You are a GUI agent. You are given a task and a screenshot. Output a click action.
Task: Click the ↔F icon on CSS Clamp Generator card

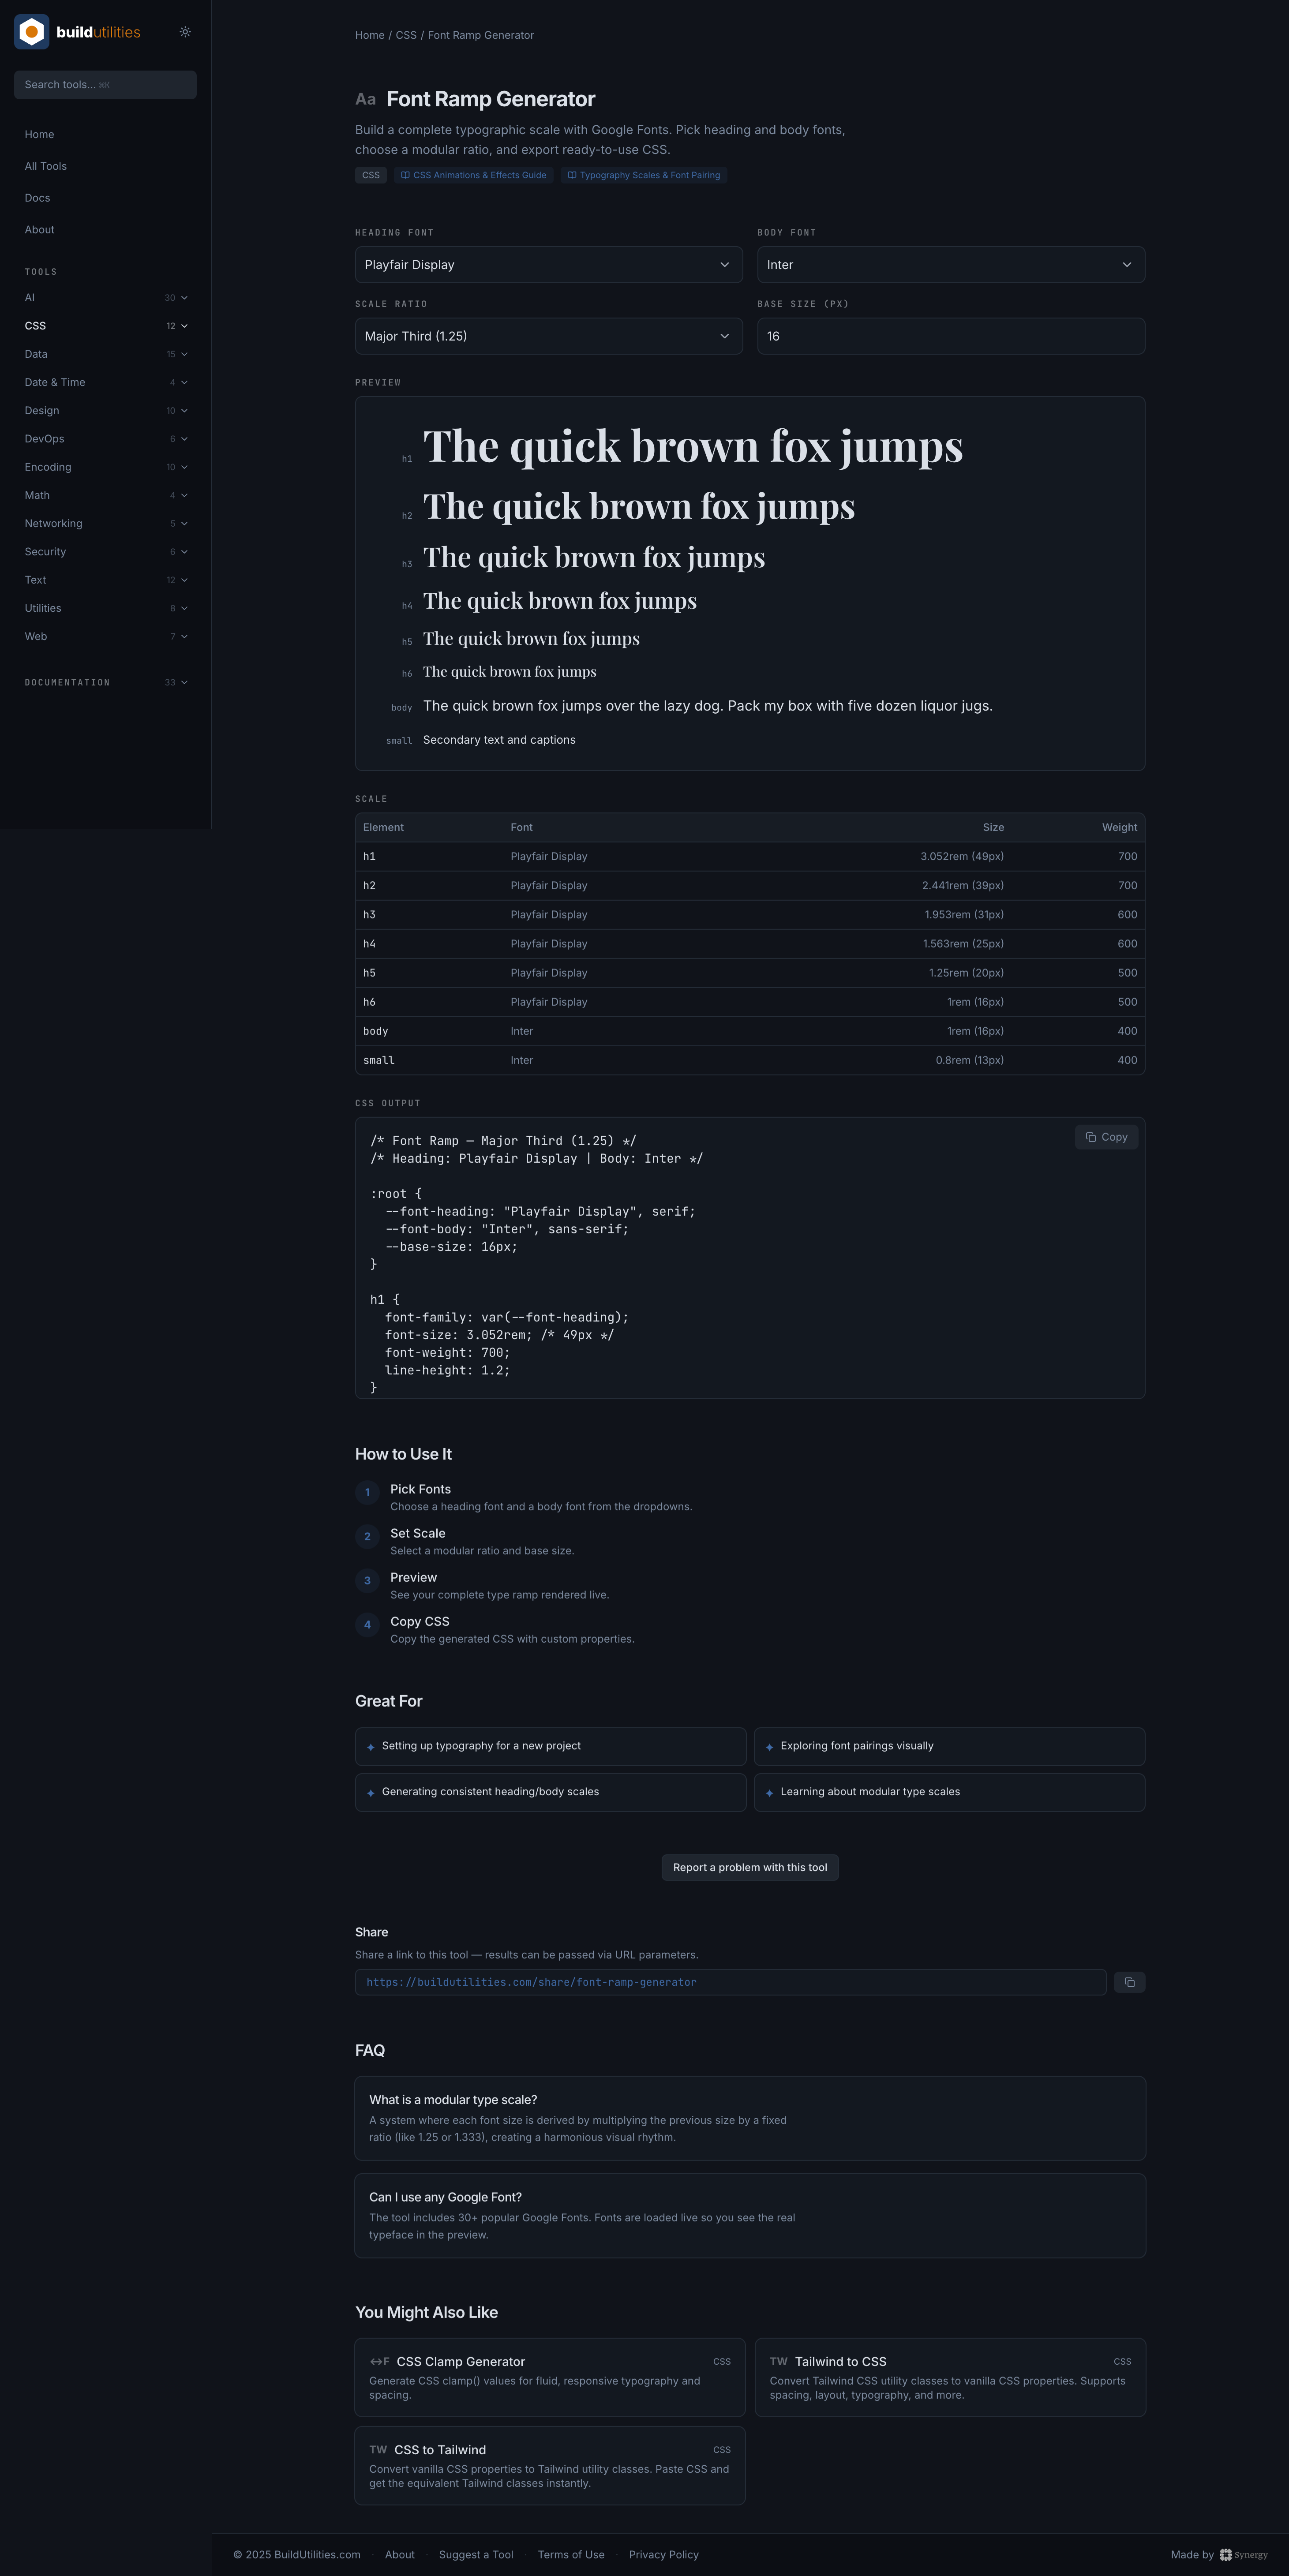[x=380, y=2361]
